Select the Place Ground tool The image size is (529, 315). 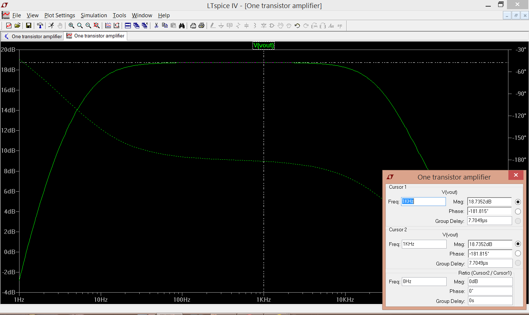[x=221, y=25]
